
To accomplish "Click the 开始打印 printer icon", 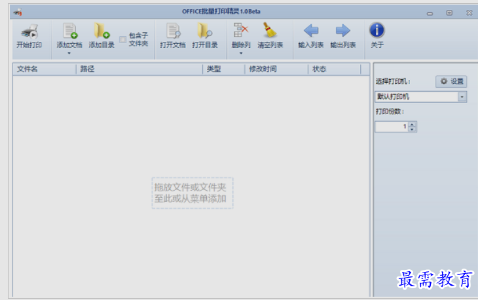I will (x=29, y=31).
